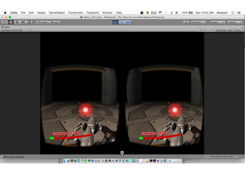Open the Edit menu
Image resolution: width=245 pixels, height=174 pixels.
tap(31, 13)
